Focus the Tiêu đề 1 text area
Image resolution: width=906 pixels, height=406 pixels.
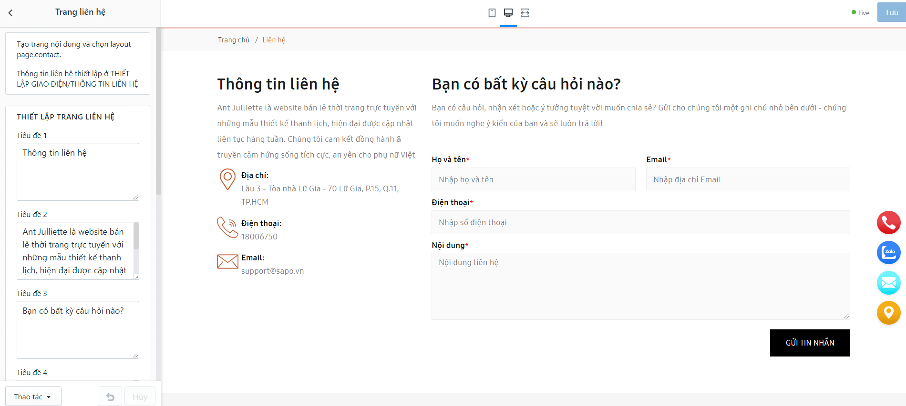(x=78, y=172)
